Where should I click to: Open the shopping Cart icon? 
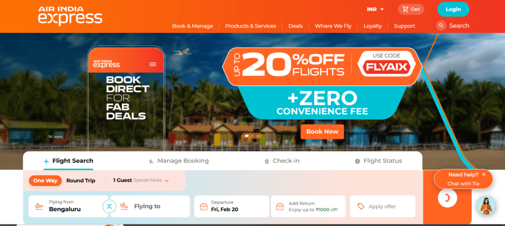pyautogui.click(x=405, y=9)
